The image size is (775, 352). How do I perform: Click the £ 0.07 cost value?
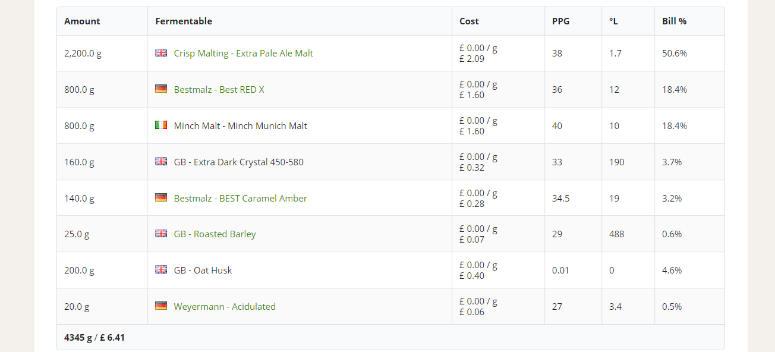(472, 239)
